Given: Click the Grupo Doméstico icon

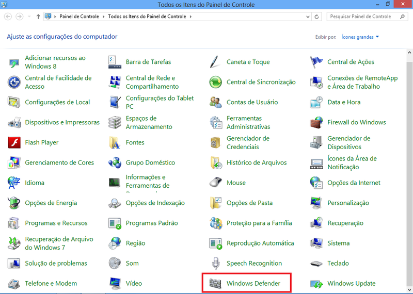Looking at the screenshot, I should click(x=115, y=163).
